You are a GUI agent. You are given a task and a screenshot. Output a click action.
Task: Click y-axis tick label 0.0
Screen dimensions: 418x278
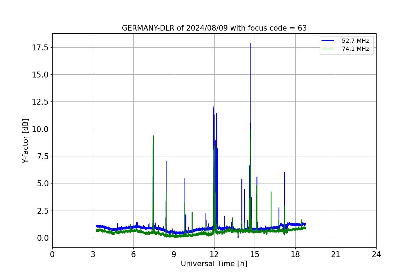coord(42,238)
